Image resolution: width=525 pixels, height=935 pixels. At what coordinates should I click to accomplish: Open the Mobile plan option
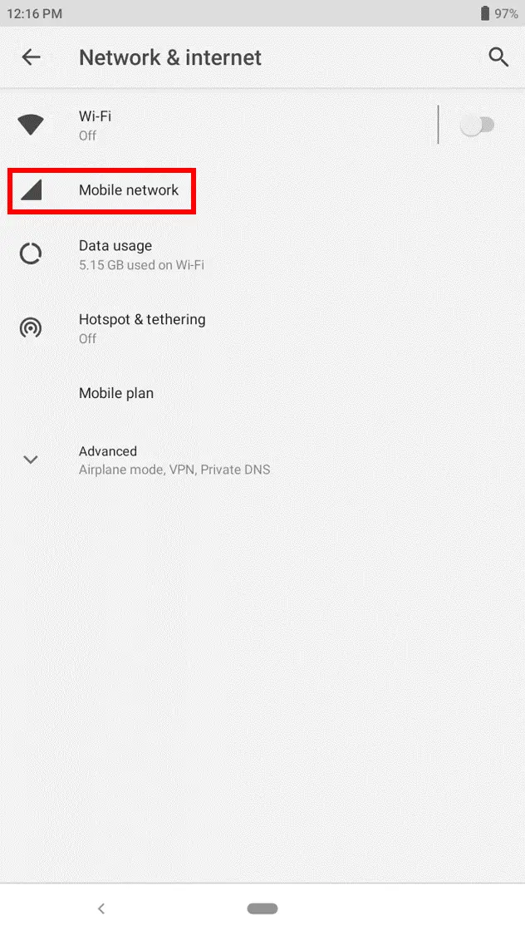coord(262,393)
